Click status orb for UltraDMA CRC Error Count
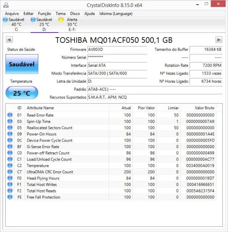The height and width of the screenshot is (232, 228). pos(10,172)
